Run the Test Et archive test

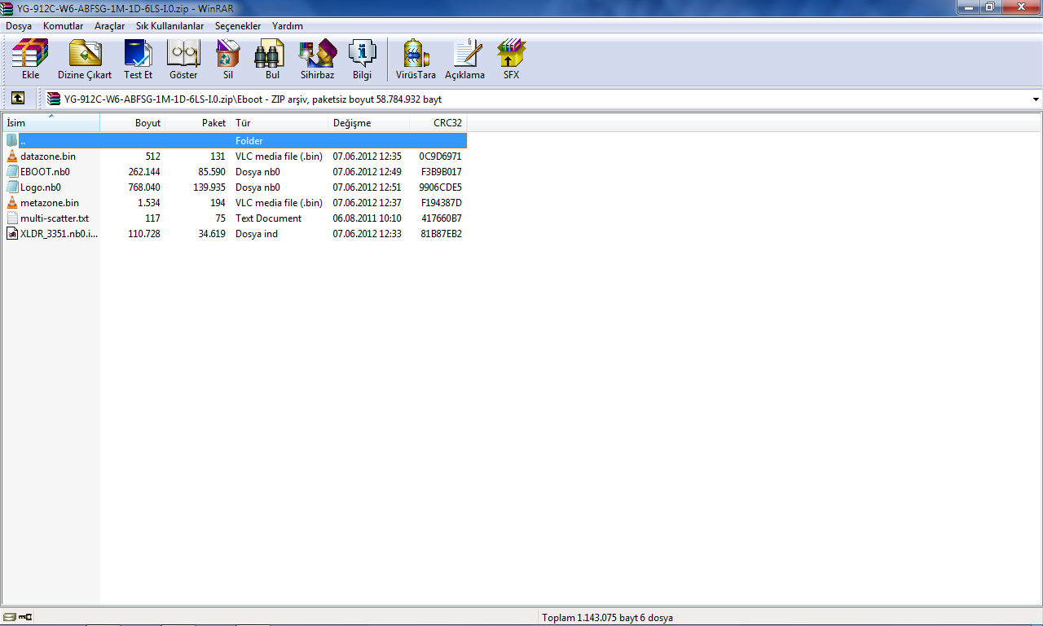tap(138, 60)
